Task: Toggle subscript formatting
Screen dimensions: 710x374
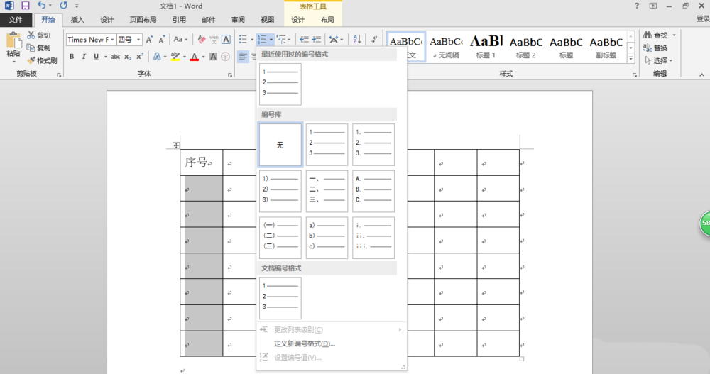Action: (127, 57)
